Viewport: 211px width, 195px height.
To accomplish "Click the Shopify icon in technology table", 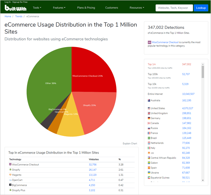I will point(10,169).
